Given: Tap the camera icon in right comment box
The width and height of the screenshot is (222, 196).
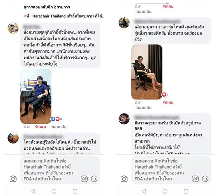Looking at the screenshot, I should click(124, 179).
